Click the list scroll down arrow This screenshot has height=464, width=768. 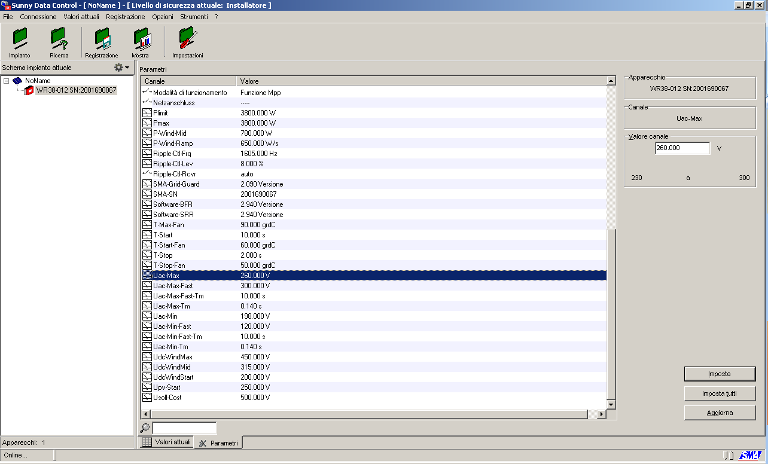click(611, 405)
